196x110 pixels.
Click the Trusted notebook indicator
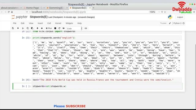pyautogui.click(x=163, y=23)
